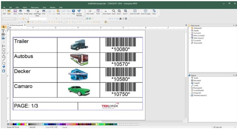Select the Rounded rectangle tool
Screen dimensions: 237x129
4,63
